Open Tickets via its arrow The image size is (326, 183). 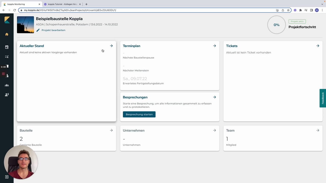[318, 46]
